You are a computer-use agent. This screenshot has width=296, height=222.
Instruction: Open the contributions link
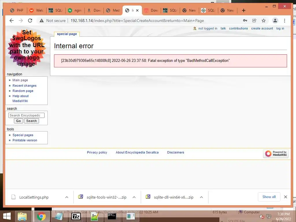238,29
